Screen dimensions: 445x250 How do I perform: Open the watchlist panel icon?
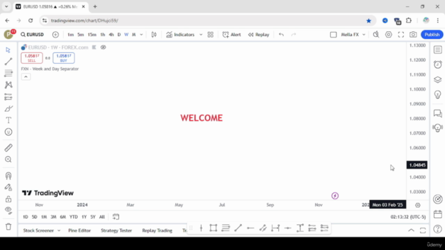tap(437, 50)
